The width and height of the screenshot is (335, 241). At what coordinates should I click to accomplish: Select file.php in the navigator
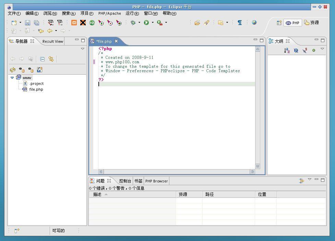point(36,89)
